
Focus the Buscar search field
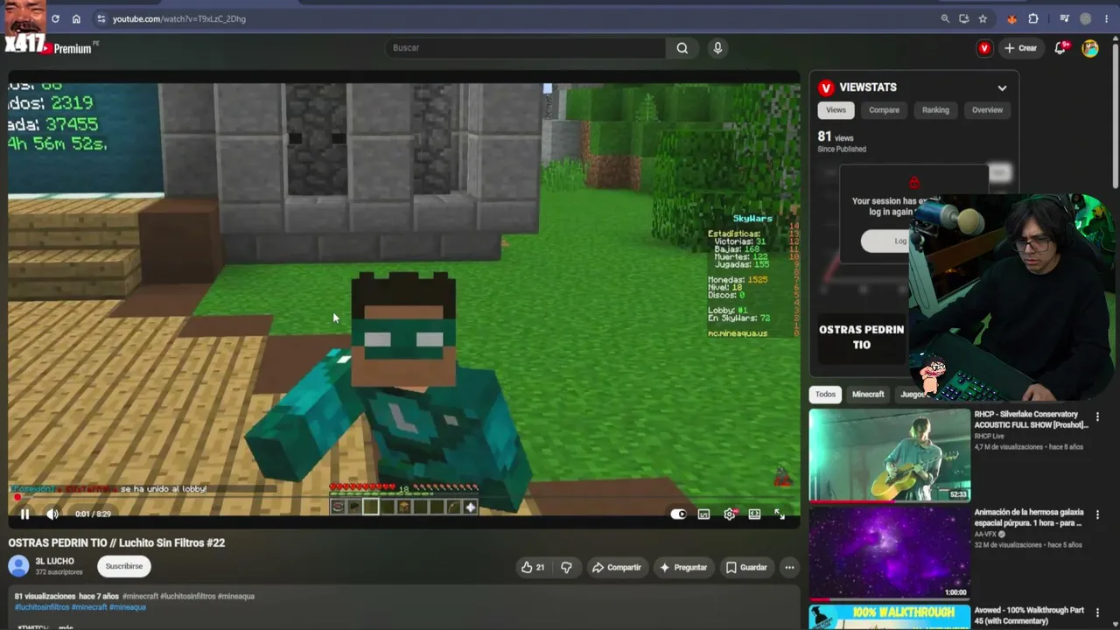[525, 48]
